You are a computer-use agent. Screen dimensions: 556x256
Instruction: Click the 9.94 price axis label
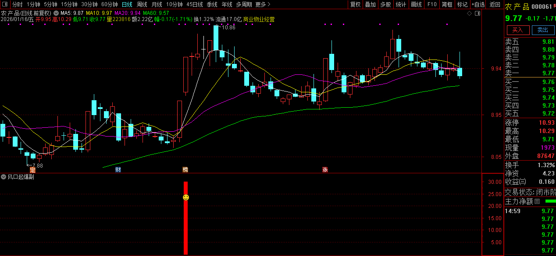coord(496,69)
